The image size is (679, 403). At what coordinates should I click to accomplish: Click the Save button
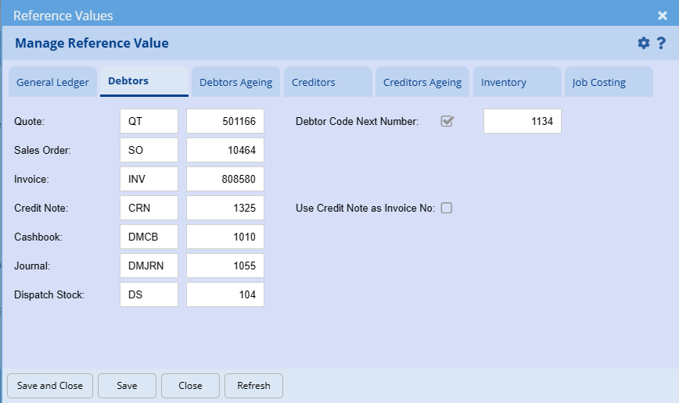[x=127, y=386]
